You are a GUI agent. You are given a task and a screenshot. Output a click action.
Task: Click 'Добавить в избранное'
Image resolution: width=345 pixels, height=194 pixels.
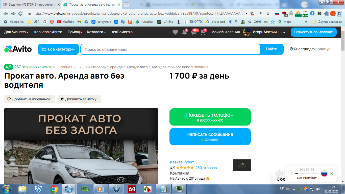30,99
